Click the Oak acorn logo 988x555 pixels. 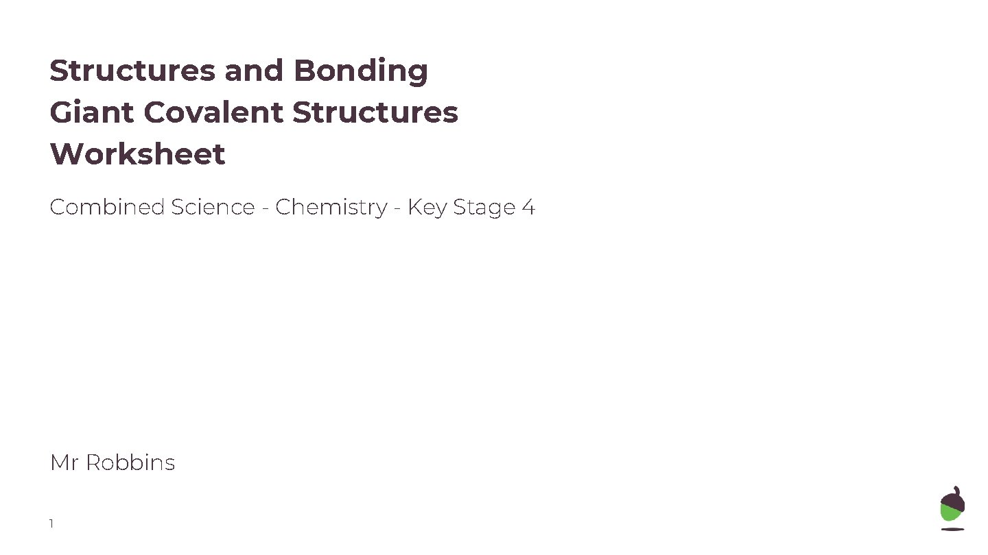952,506
